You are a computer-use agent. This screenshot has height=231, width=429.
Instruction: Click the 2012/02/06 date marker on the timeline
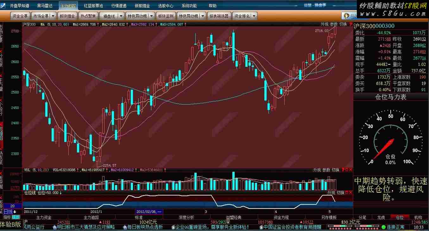pos(149,212)
